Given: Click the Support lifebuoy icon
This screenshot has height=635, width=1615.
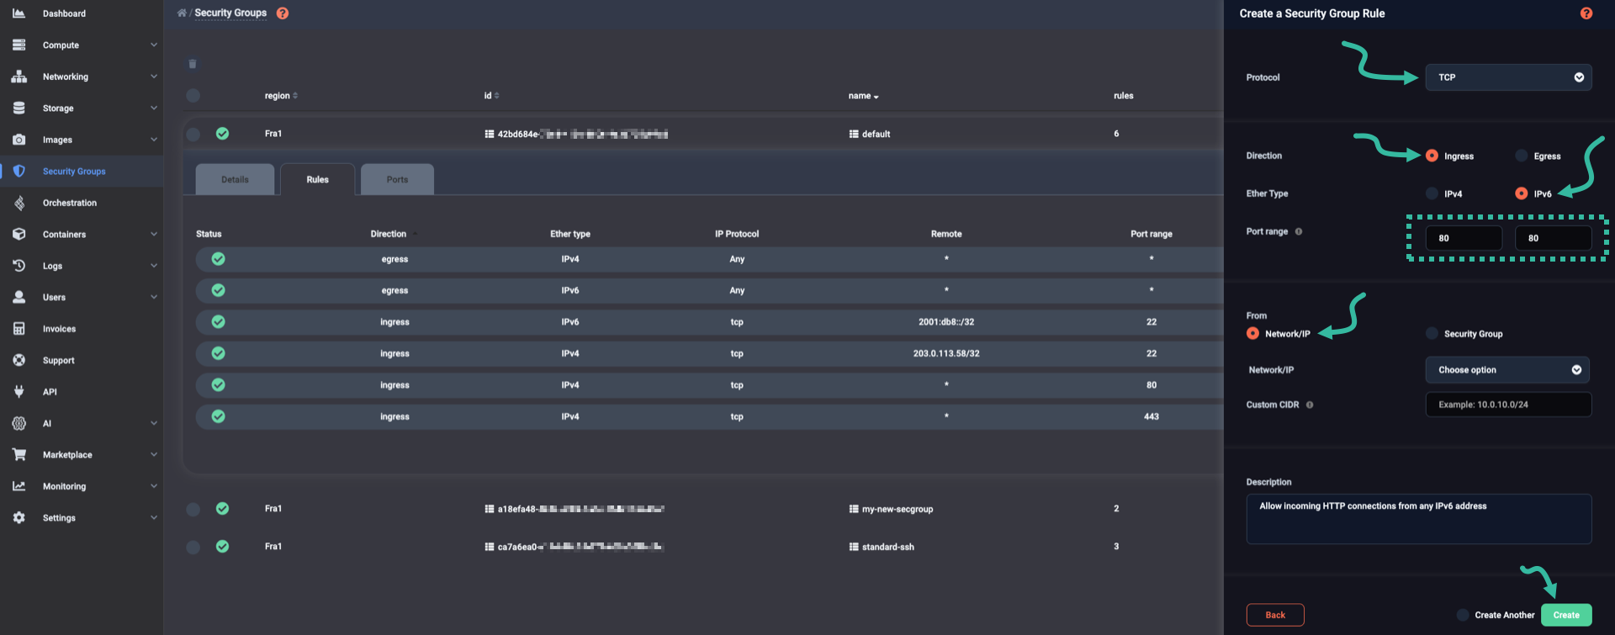Looking at the screenshot, I should tap(19, 361).
